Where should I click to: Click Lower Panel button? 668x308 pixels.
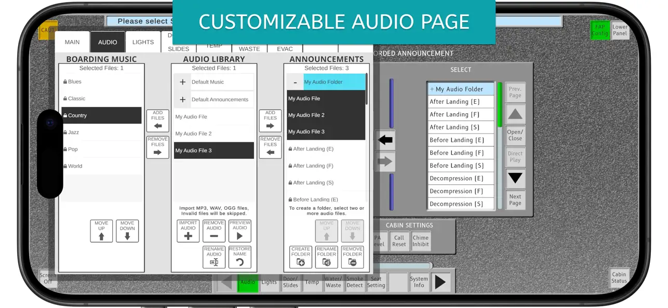[620, 30]
